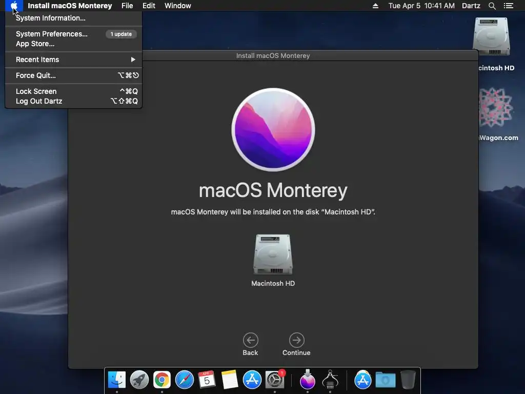Open the Downloads folder in Dock
This screenshot has width=525, height=394.
pyautogui.click(x=386, y=380)
